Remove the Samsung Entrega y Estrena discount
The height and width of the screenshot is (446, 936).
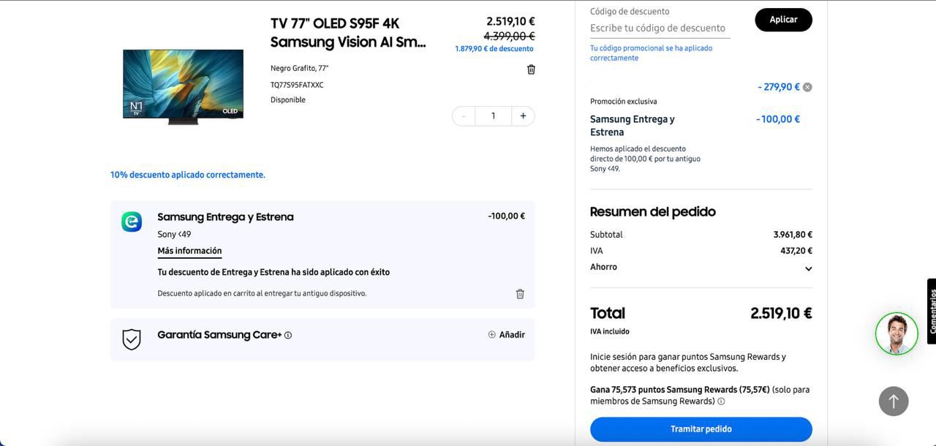(520, 294)
